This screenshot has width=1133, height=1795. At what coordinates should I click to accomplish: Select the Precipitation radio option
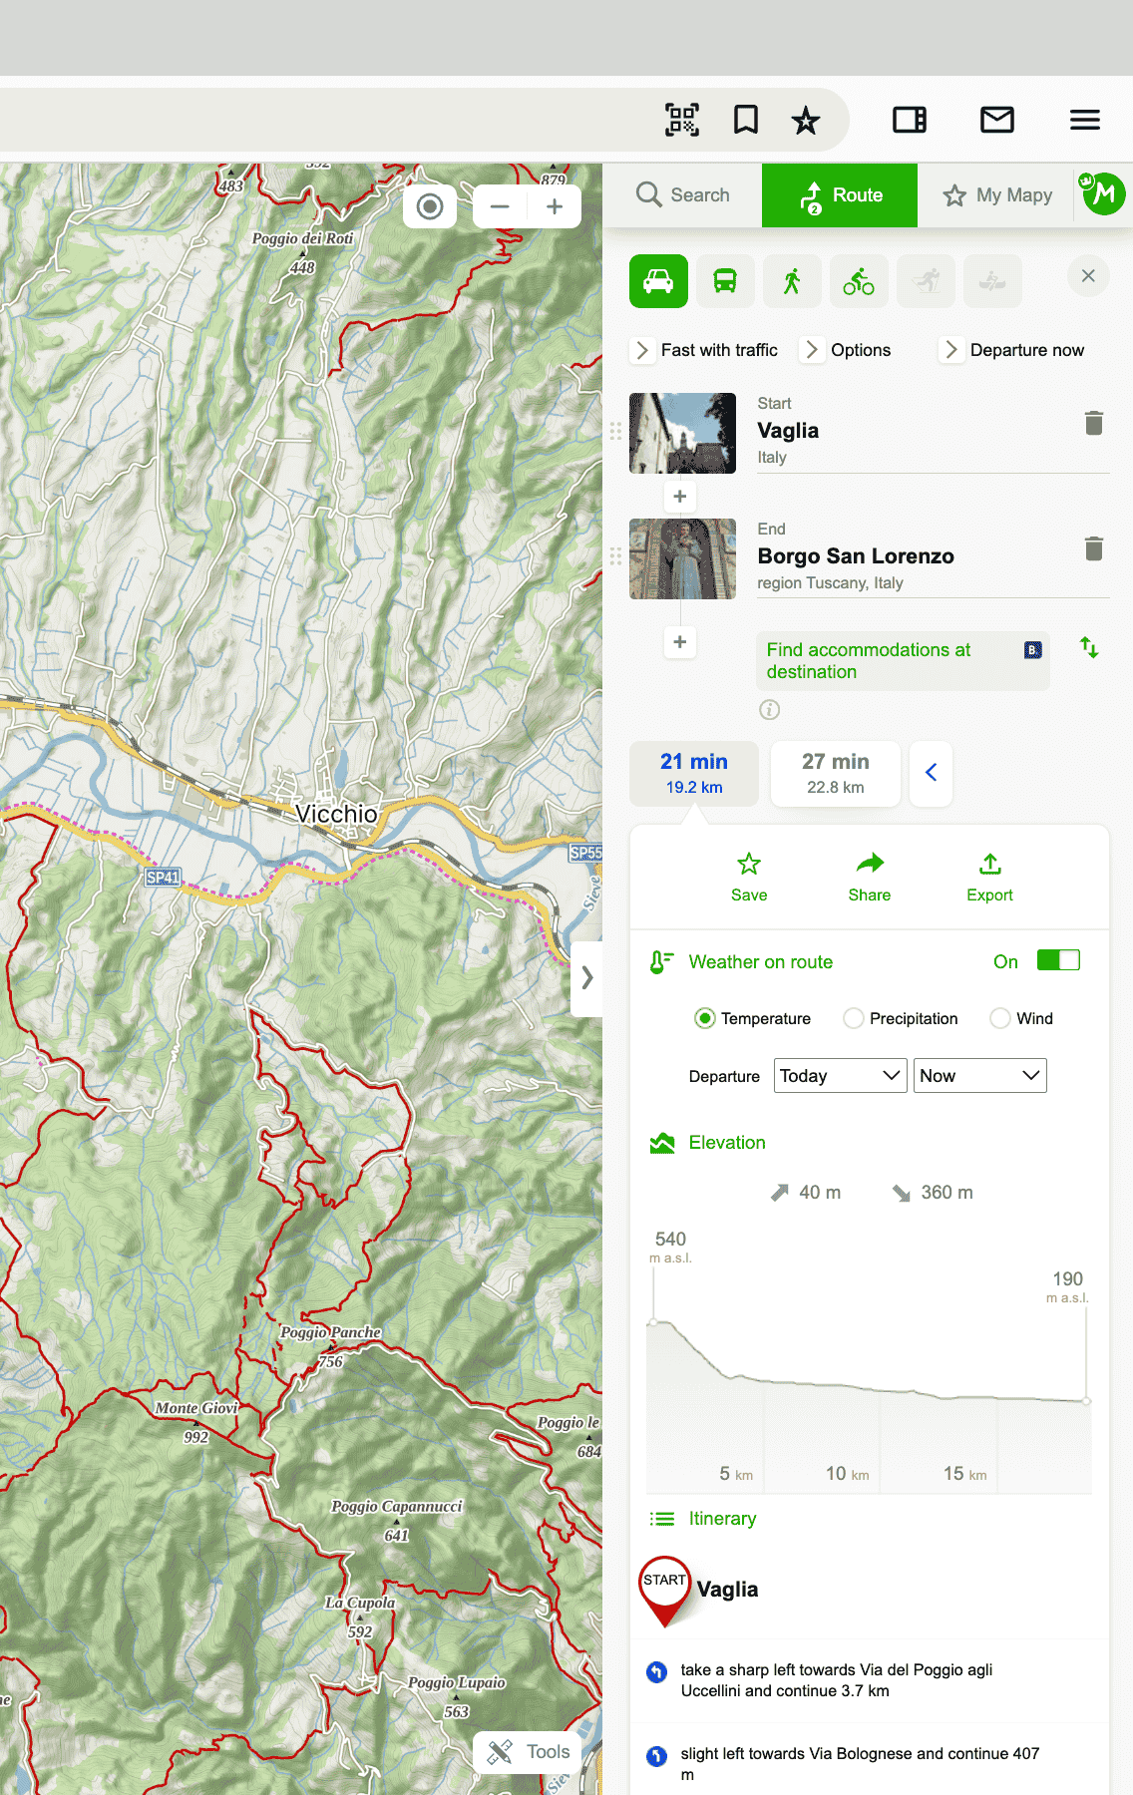point(854,1018)
